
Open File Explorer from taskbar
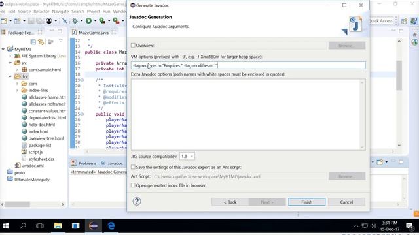pos(58,226)
